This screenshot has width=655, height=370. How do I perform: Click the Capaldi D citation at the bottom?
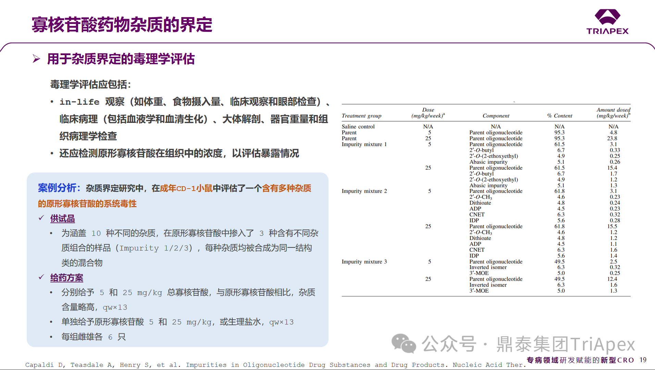(x=274, y=365)
